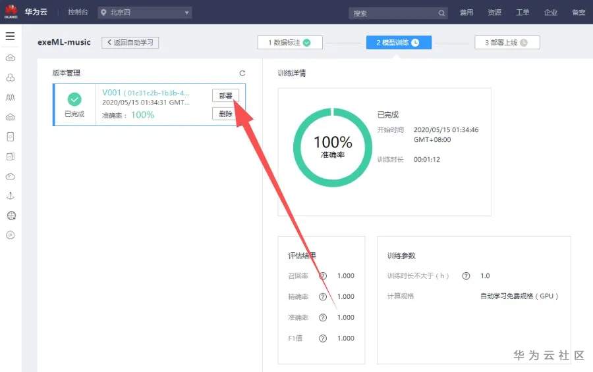
Task: Click the Huawei Cloud logo
Action: [11, 12]
